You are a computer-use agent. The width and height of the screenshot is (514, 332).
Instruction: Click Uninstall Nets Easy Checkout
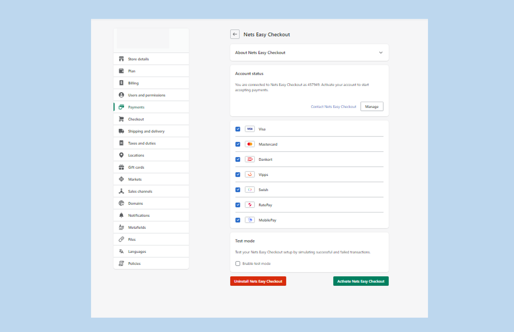tap(258, 281)
